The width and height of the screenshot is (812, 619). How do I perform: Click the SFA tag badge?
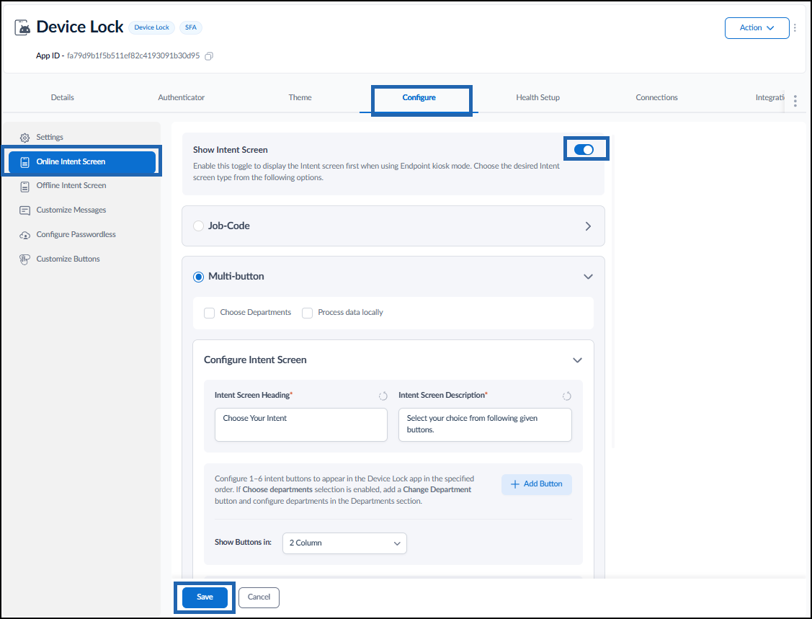coord(190,27)
